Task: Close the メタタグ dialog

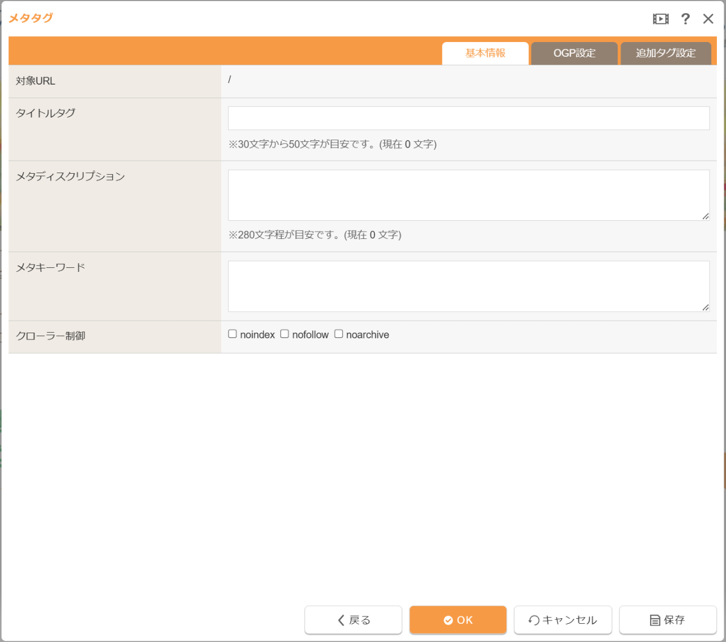Action: (708, 19)
